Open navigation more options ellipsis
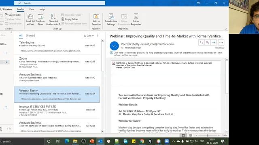Screen dimensions: 259x145 [9, 129]
